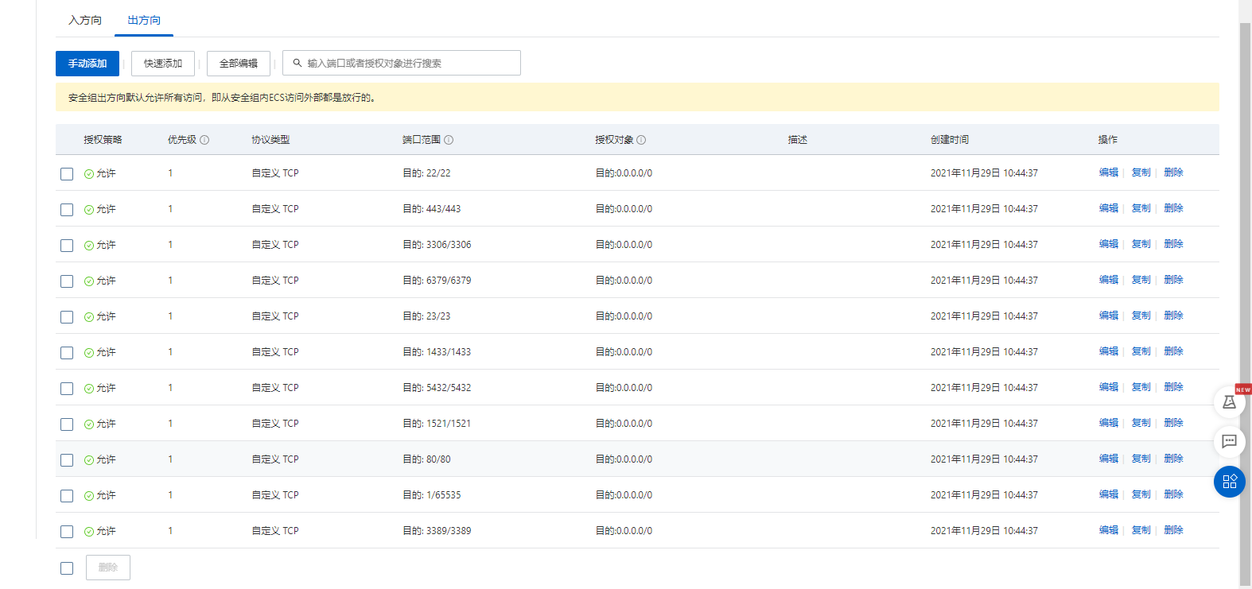Click the info icon next to 优先级
The image size is (1252, 589).
(x=204, y=140)
